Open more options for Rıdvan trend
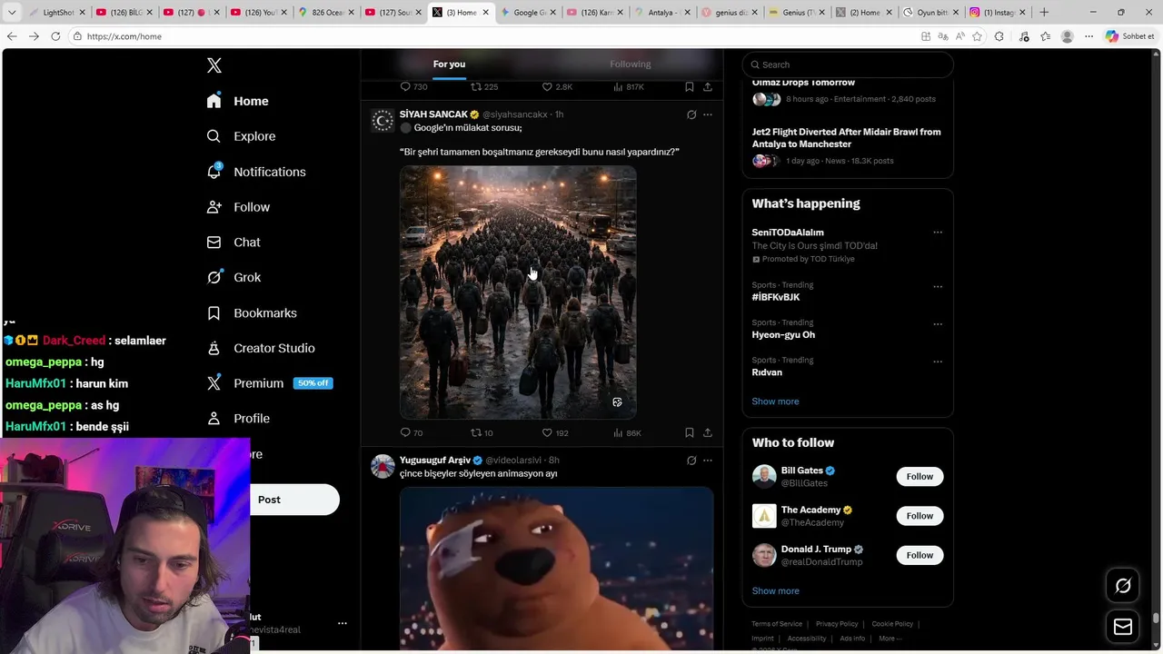 938,361
